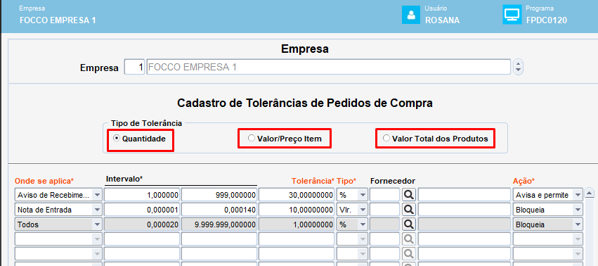Click the 'Ação*' column header

[524, 181]
